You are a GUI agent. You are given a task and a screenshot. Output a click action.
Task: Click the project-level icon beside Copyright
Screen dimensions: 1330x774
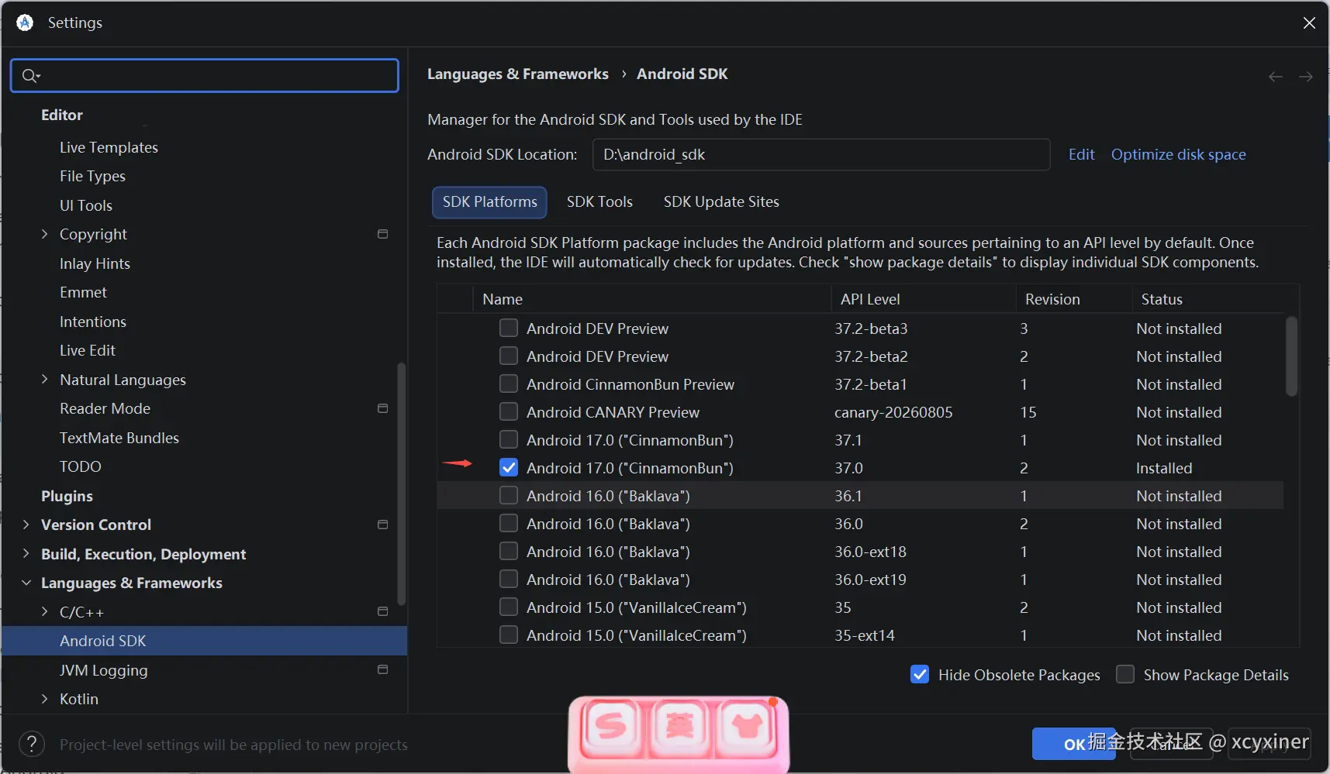(382, 234)
